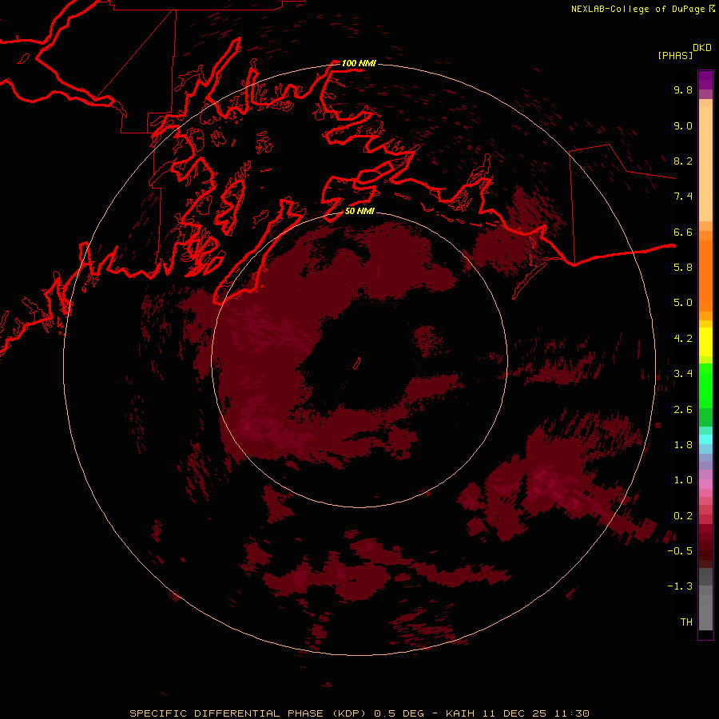Click the 2.6 value on the color scale
The width and height of the screenshot is (719, 719).
point(683,410)
